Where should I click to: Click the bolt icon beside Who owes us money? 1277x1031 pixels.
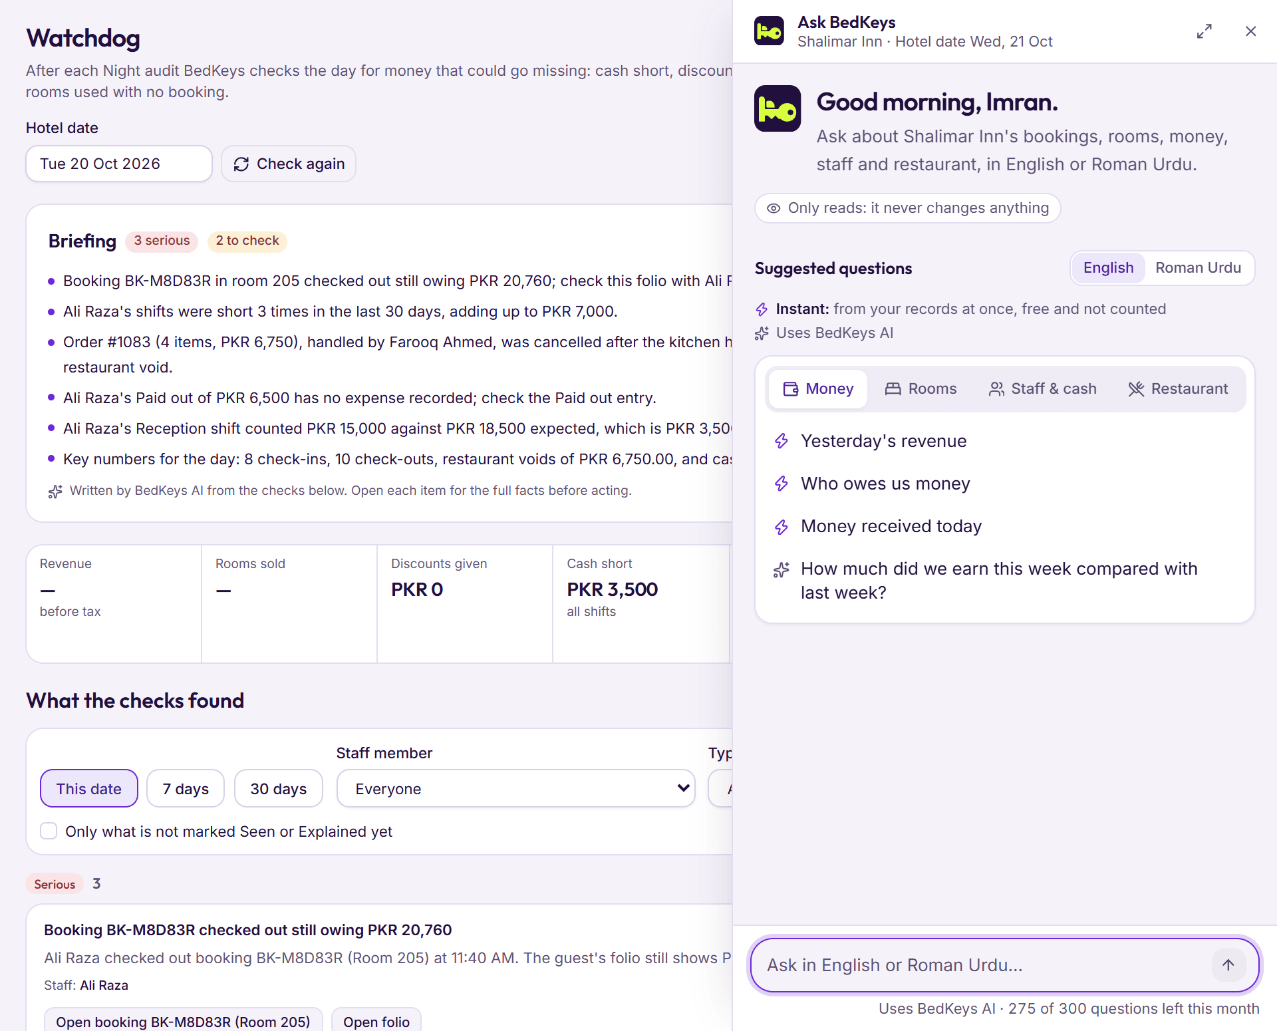(x=781, y=484)
